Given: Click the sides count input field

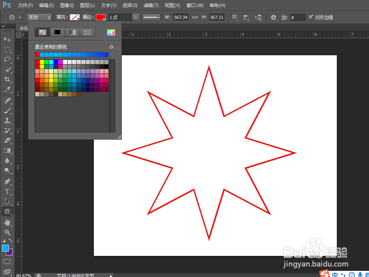Looking at the screenshot, I should click(298, 17).
